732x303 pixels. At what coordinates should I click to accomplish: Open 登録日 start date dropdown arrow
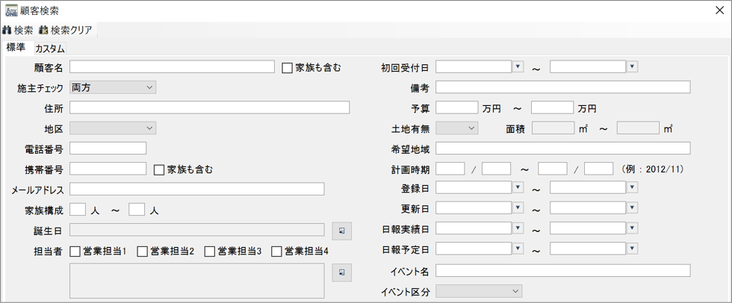point(518,187)
